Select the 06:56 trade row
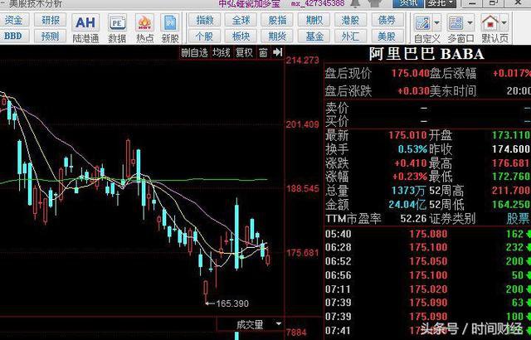This screenshot has width=531, height=340. pyautogui.click(x=427, y=275)
